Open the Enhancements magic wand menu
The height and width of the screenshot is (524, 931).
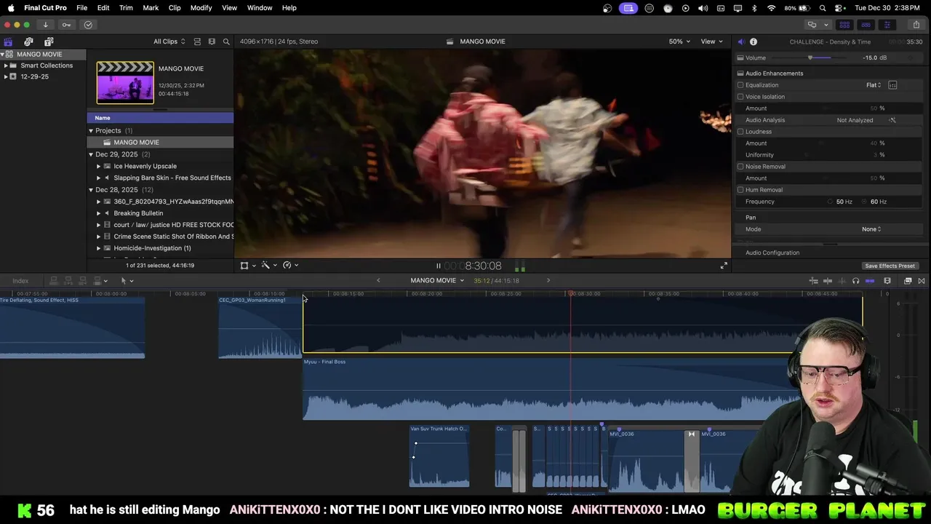[x=269, y=266]
